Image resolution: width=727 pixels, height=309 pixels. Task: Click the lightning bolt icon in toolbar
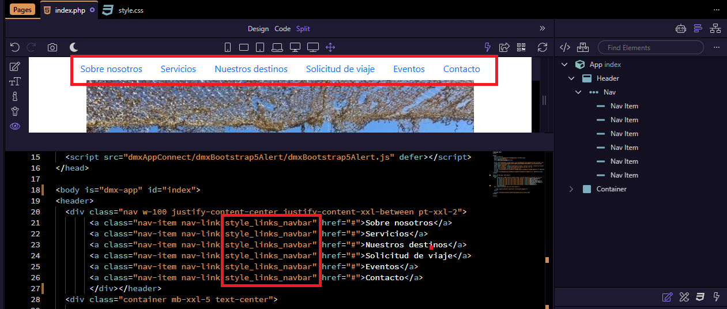point(488,47)
